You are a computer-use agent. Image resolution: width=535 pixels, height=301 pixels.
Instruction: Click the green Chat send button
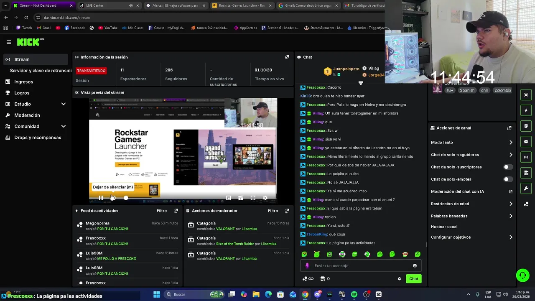coord(413,279)
